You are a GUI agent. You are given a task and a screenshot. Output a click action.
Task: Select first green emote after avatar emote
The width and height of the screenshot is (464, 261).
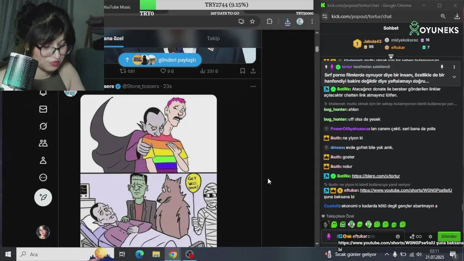coord(334,225)
